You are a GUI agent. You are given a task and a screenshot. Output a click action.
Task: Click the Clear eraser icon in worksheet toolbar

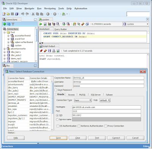[83, 24]
